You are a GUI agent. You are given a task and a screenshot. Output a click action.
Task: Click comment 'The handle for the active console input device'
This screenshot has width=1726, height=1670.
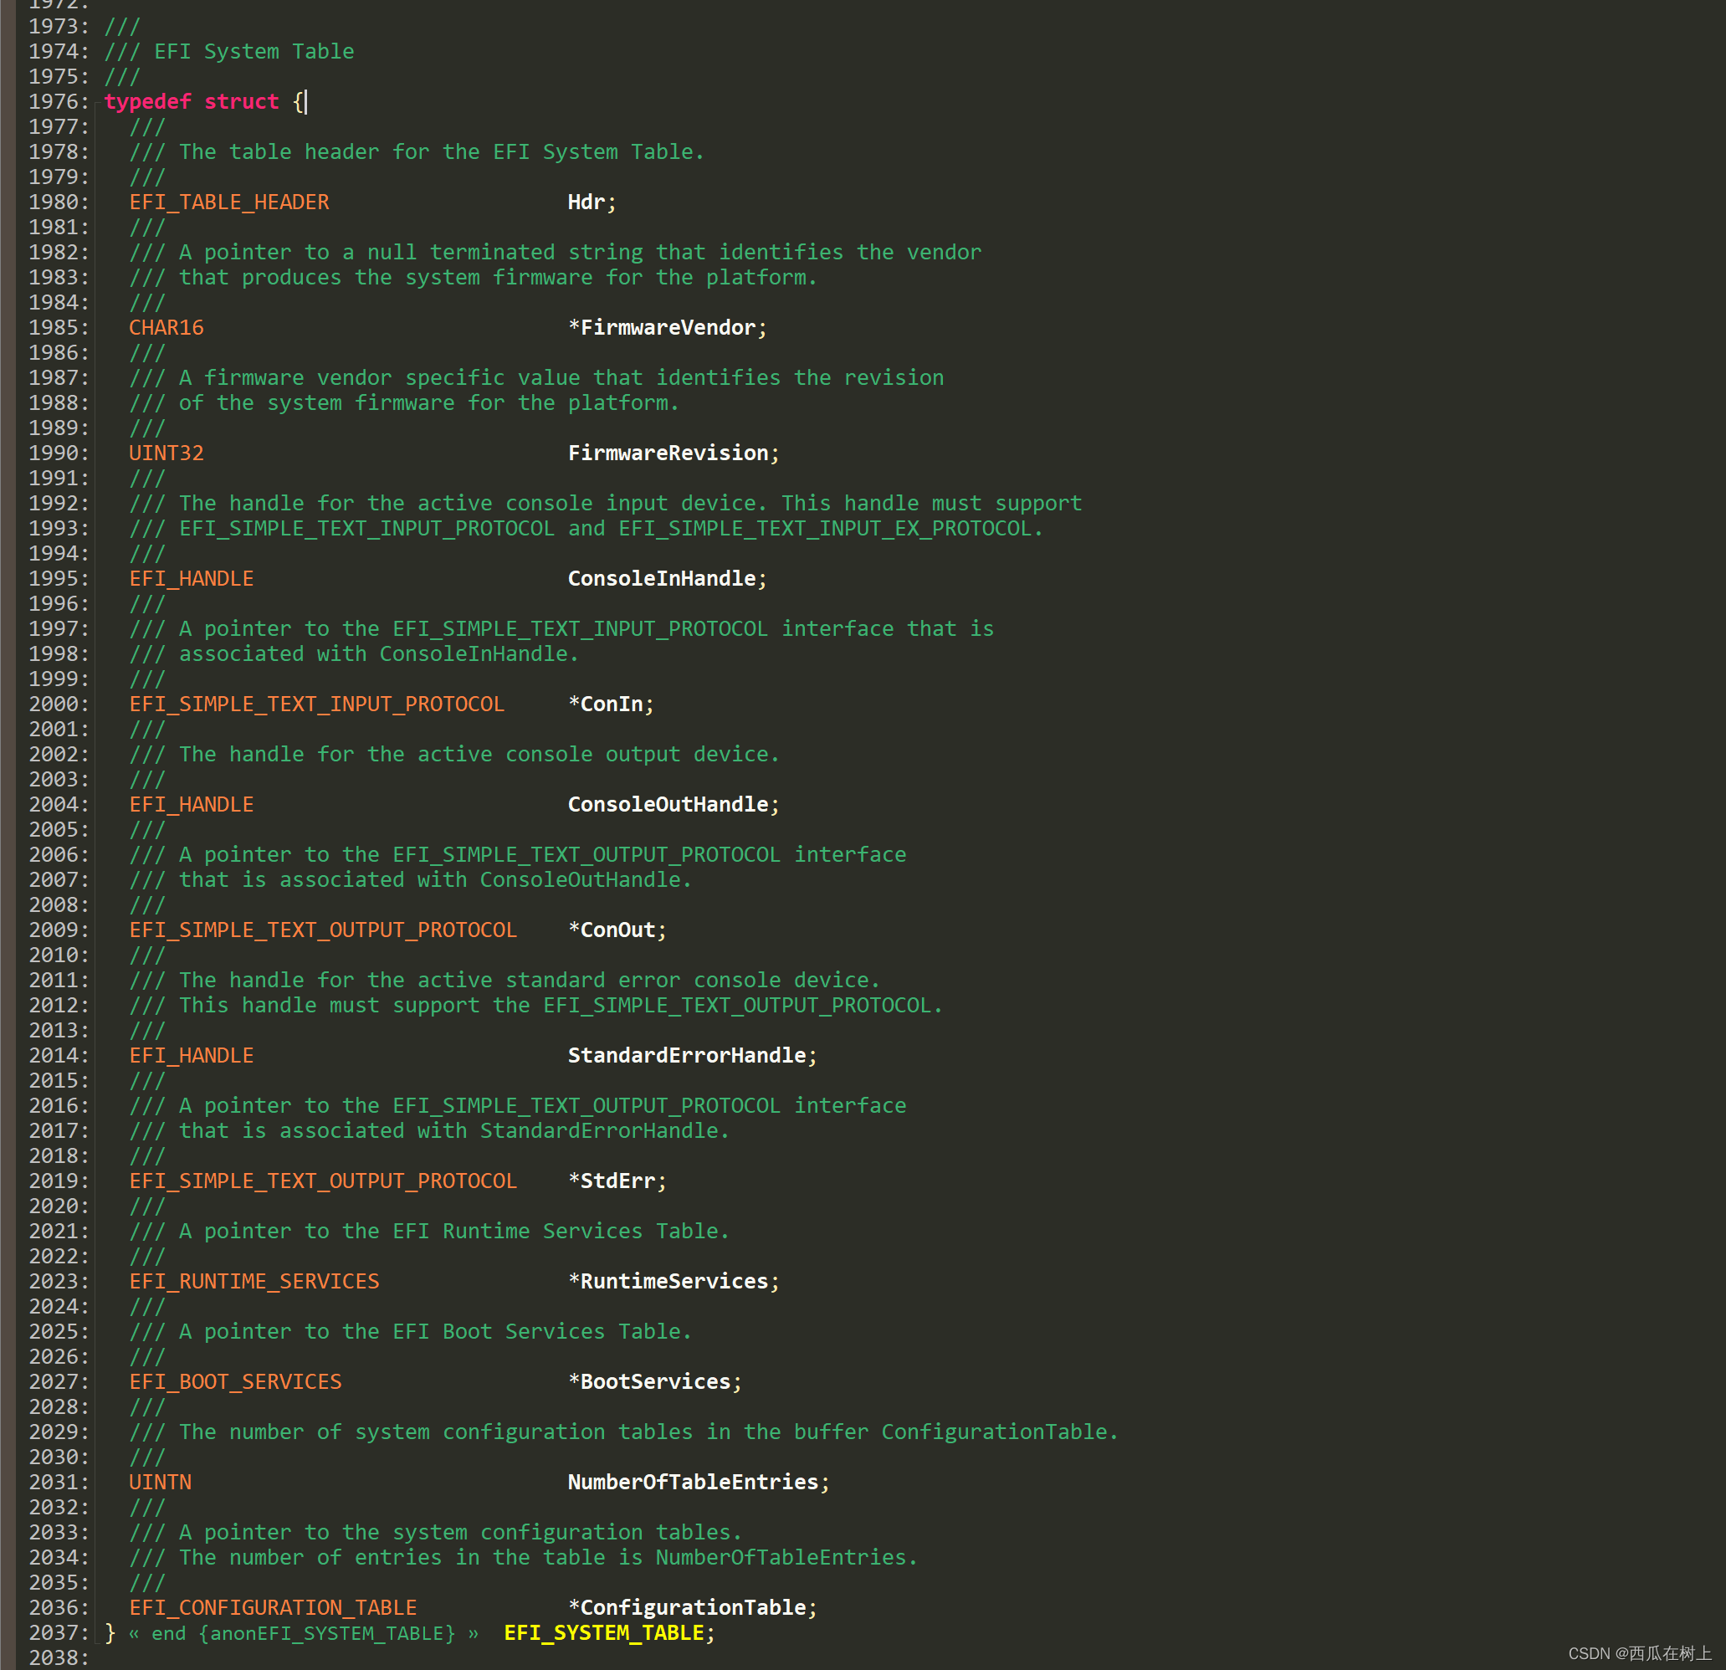coord(467,504)
